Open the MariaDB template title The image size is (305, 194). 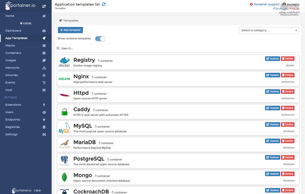coord(85,142)
